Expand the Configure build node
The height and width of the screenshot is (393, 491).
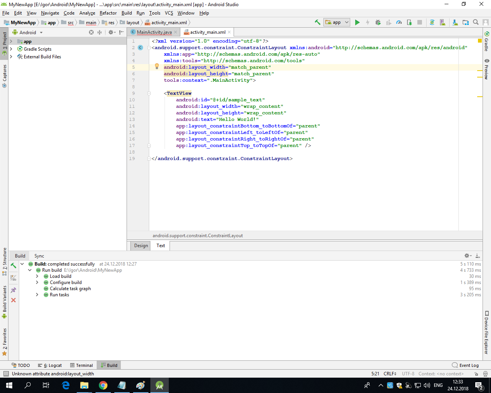pyautogui.click(x=37, y=282)
